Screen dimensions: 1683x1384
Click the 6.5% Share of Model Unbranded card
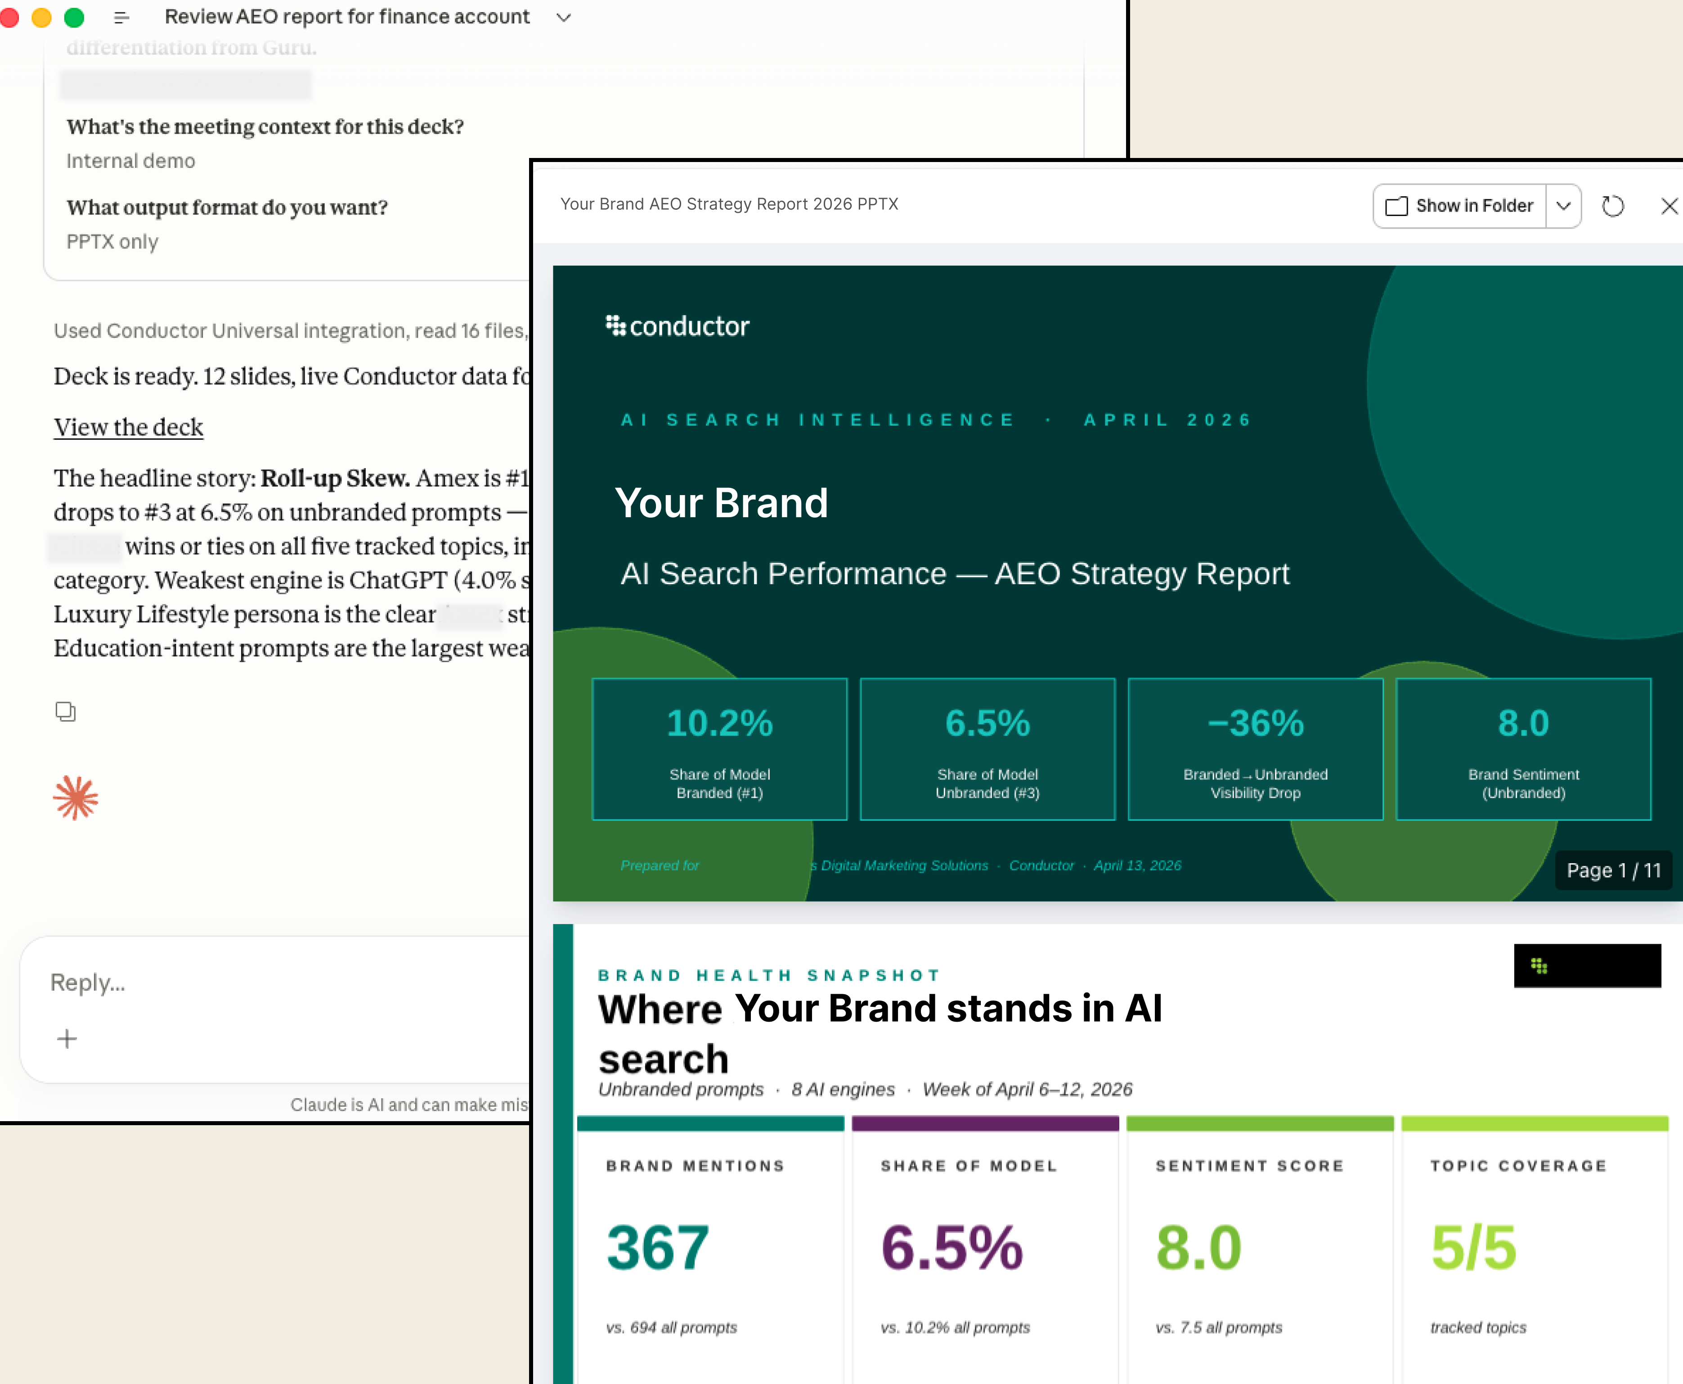point(987,748)
